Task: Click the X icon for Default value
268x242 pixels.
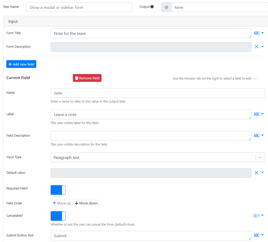Action: [x=257, y=173]
